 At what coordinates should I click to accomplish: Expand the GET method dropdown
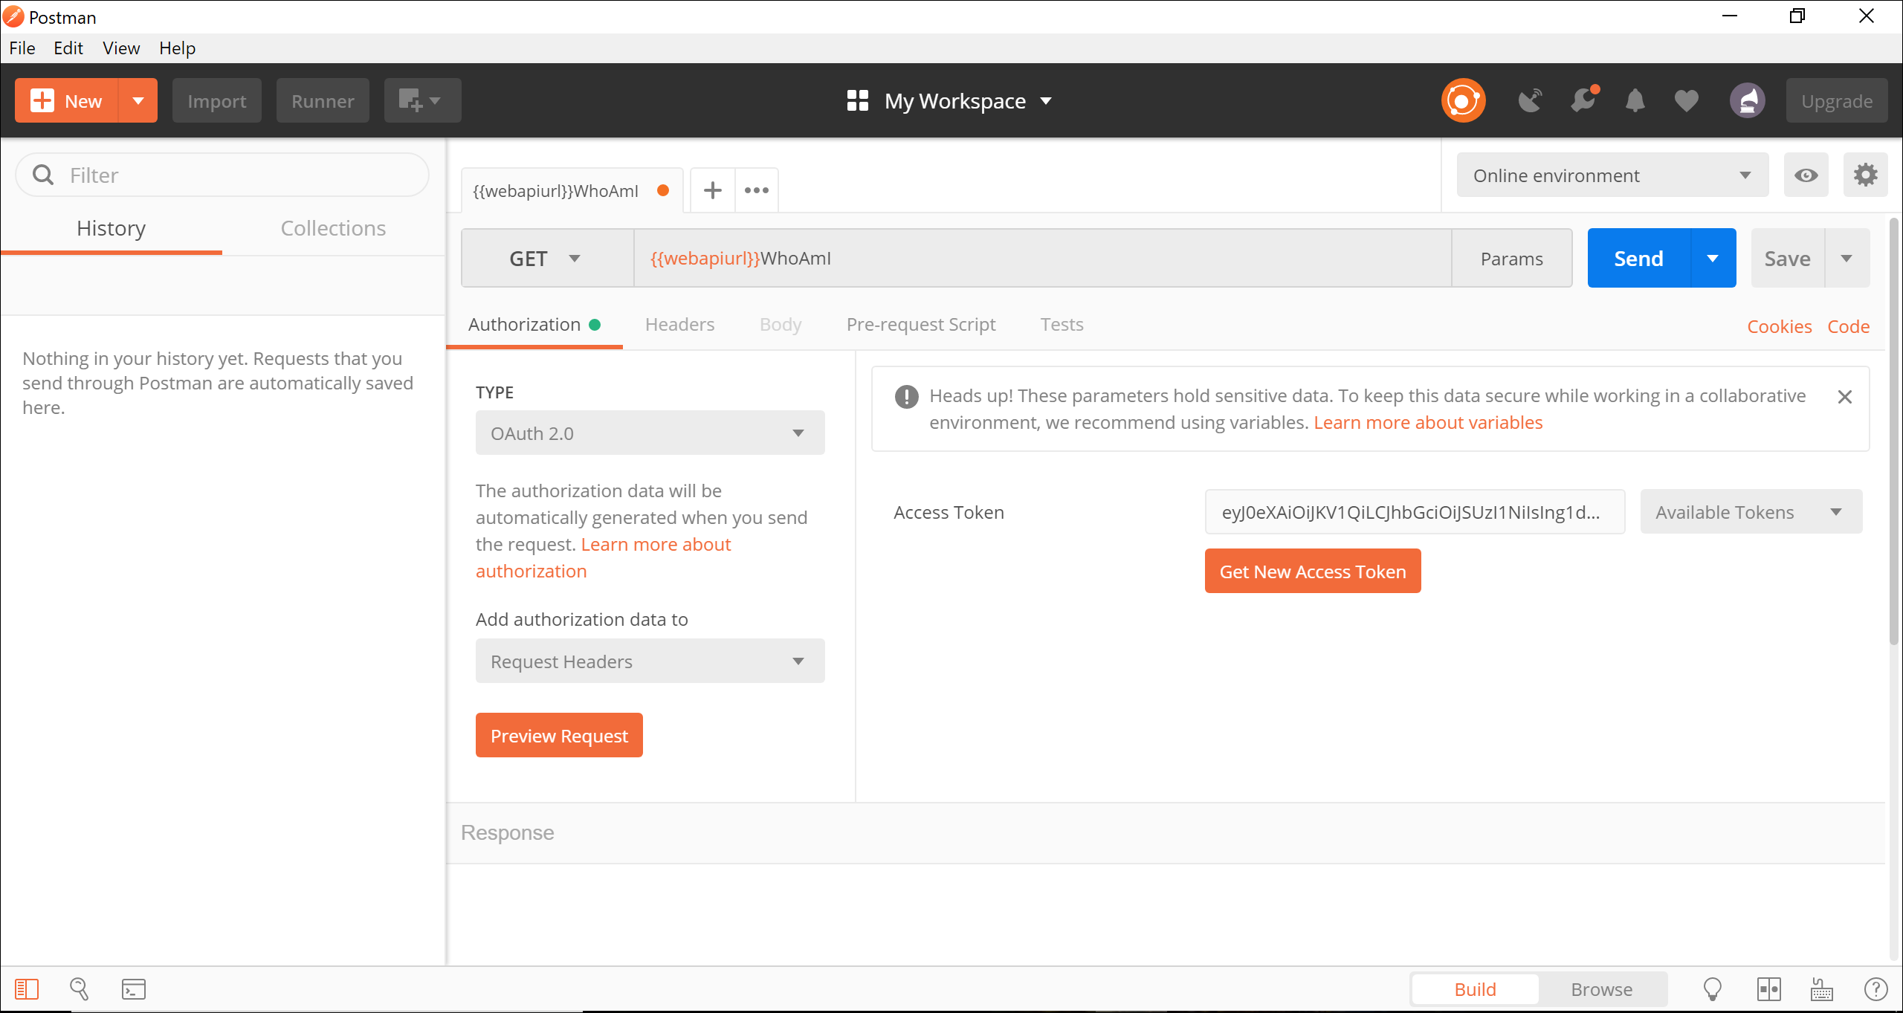coord(546,259)
